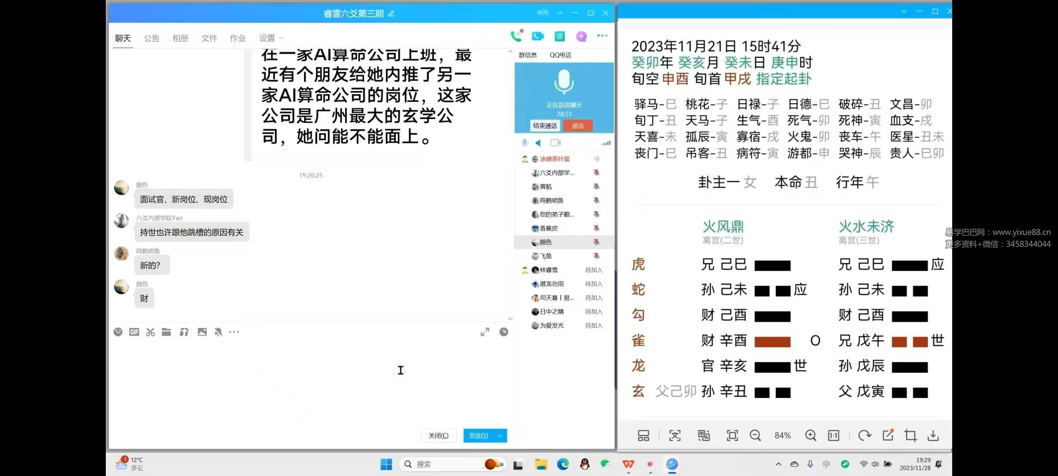Toggle the speaker volume icon
The width and height of the screenshot is (1058, 476).
pyautogui.click(x=539, y=143)
